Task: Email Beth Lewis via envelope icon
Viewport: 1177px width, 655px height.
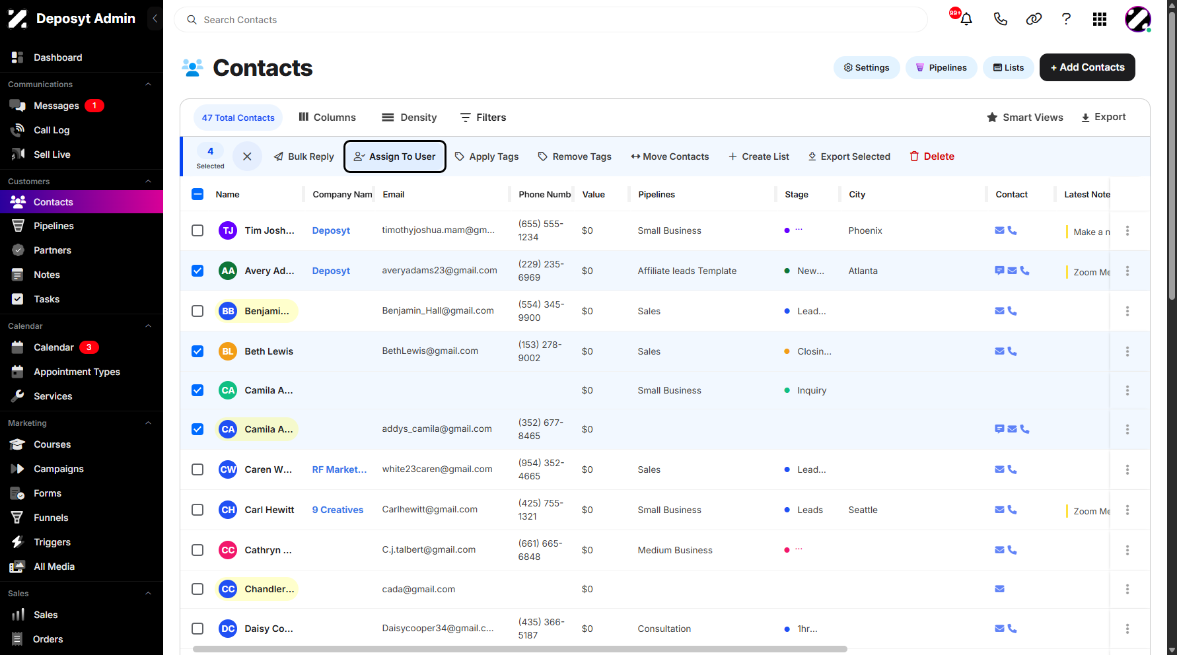Action: 999,351
